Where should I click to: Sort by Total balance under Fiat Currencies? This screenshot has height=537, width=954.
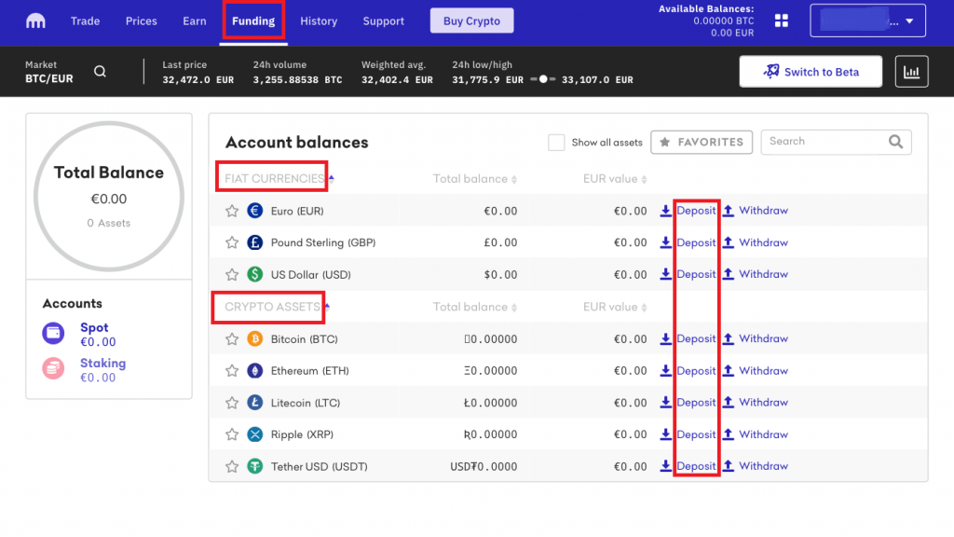click(474, 179)
